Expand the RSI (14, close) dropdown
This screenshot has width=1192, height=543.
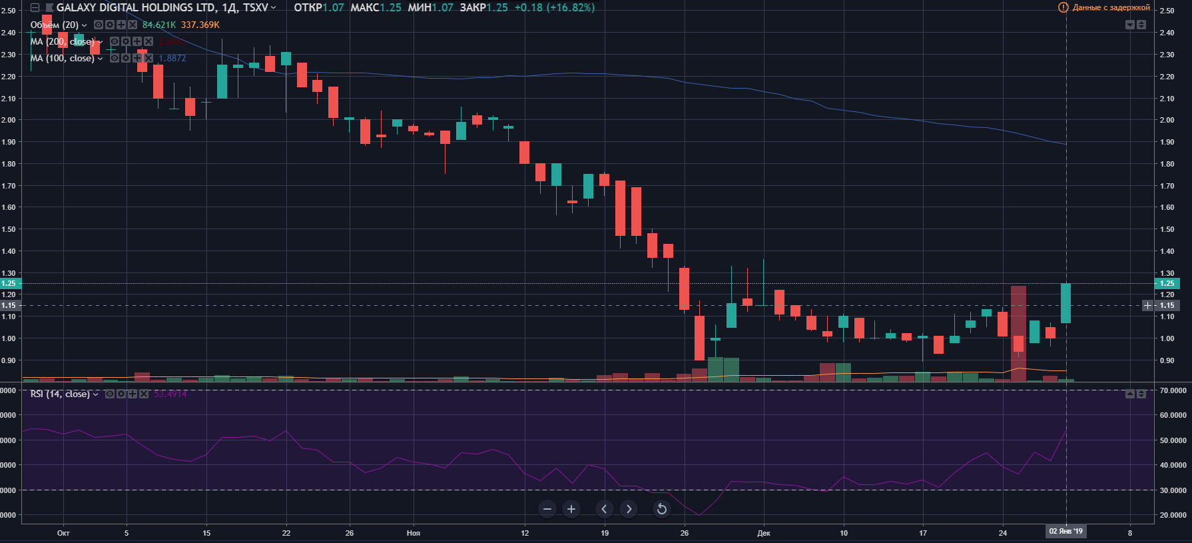[96, 394]
